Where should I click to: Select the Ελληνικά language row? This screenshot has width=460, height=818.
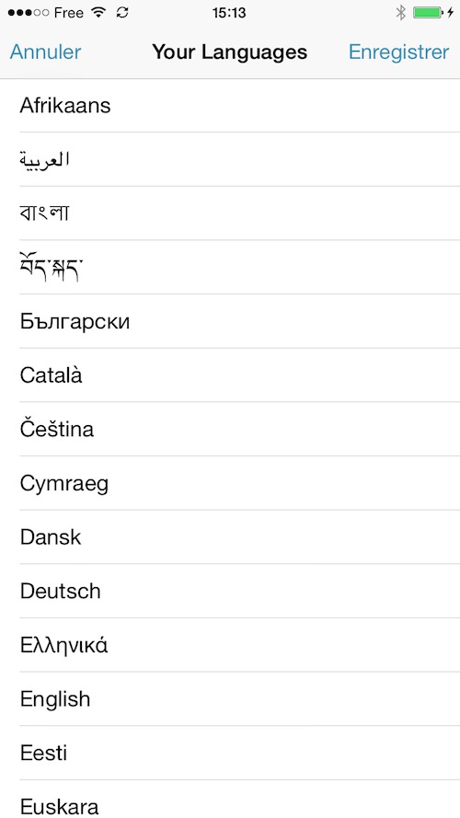(x=230, y=645)
